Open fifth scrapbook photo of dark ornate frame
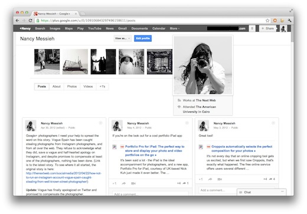Screen dimensions: 307x214 tap(159, 62)
